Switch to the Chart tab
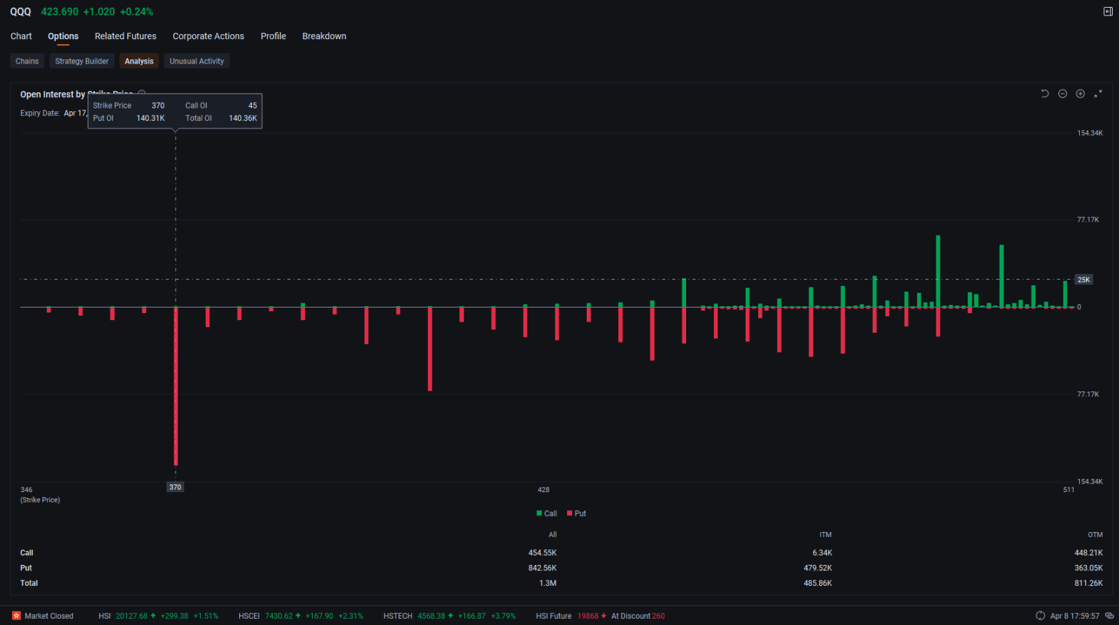This screenshot has height=625, width=1119. 21,36
